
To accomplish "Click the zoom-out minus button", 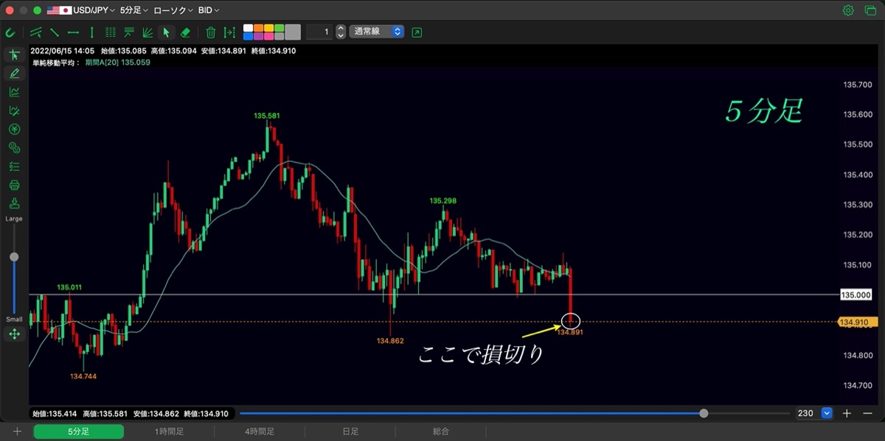I will click(870, 414).
